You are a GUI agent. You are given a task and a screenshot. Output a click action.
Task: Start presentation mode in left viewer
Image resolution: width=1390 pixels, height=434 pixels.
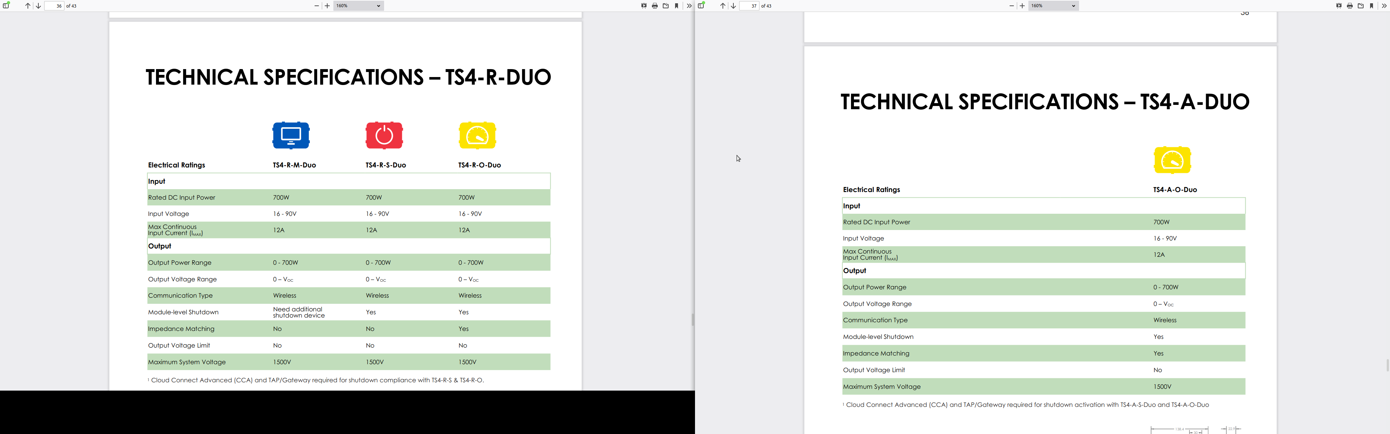click(644, 6)
